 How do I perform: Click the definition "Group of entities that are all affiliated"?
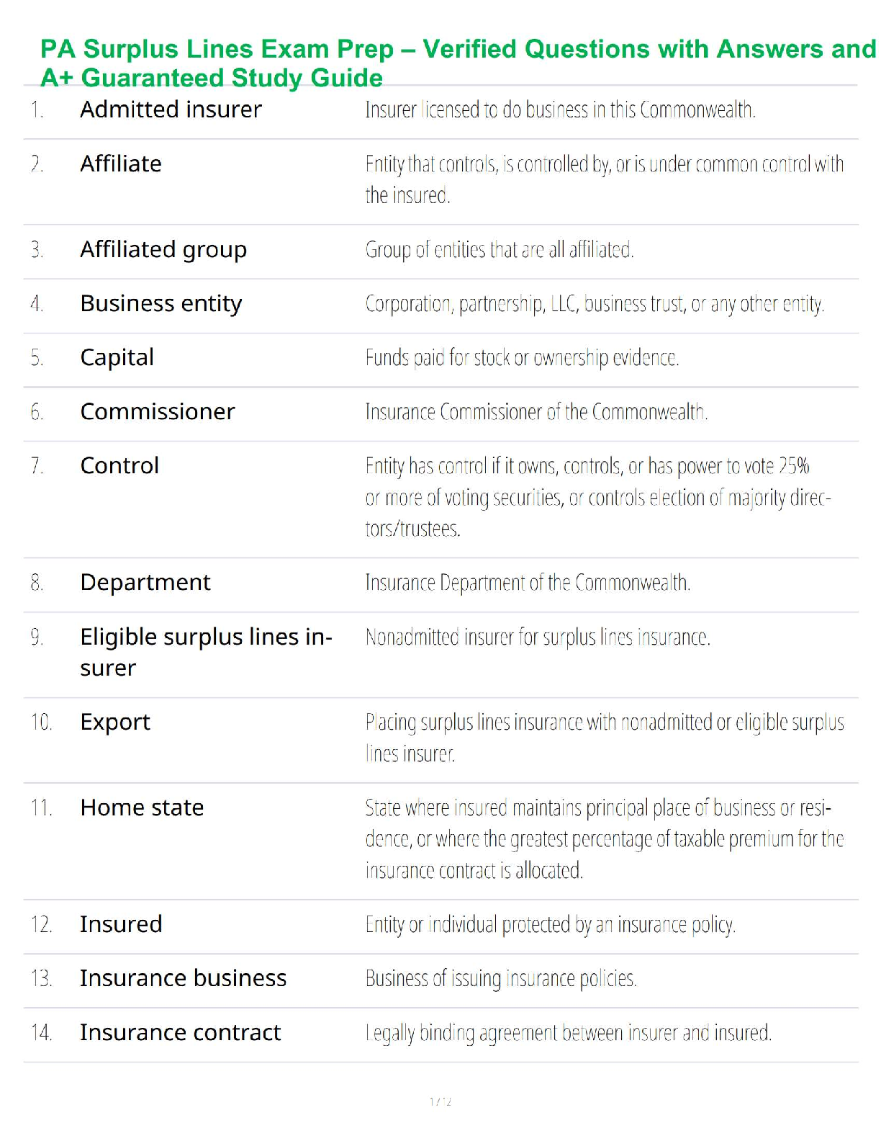pos(499,250)
